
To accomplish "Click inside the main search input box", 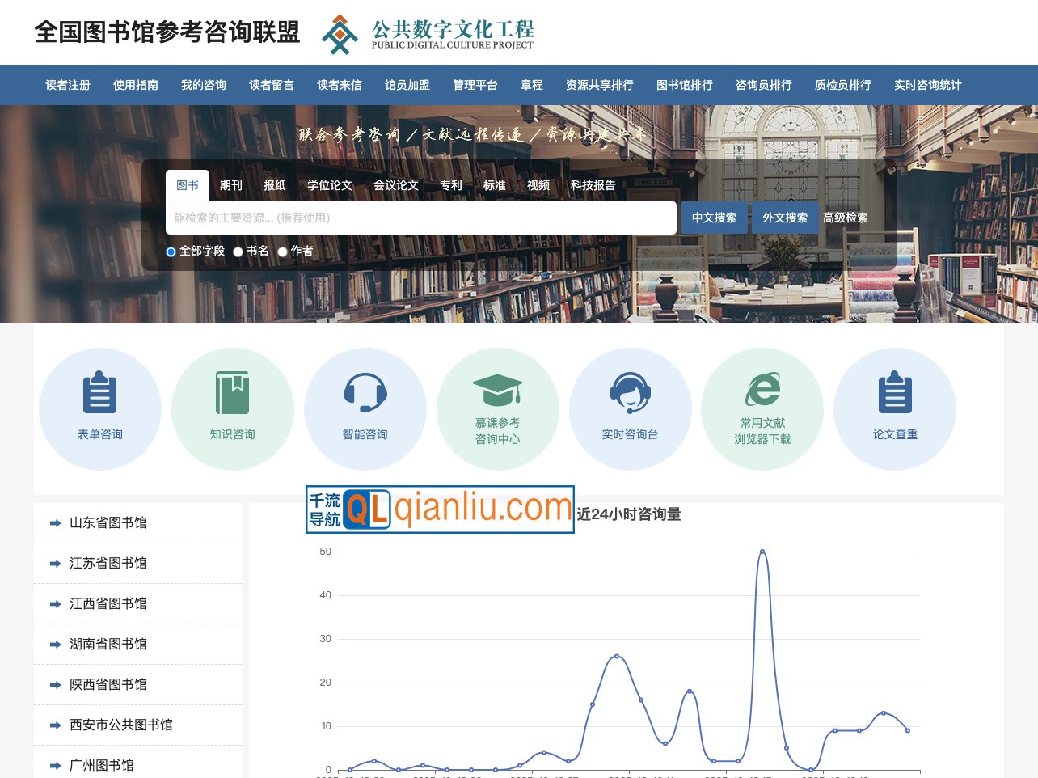I will pos(420,218).
